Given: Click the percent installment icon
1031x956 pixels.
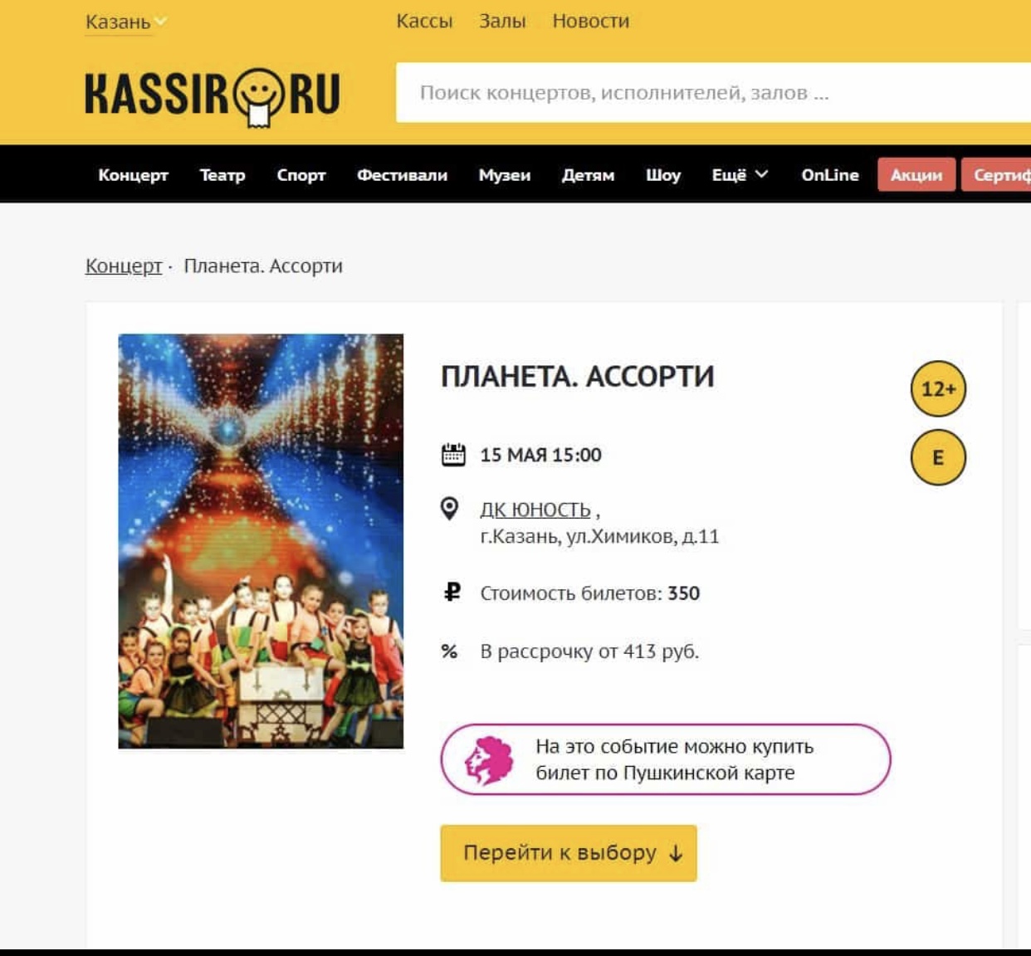Looking at the screenshot, I should [x=449, y=651].
